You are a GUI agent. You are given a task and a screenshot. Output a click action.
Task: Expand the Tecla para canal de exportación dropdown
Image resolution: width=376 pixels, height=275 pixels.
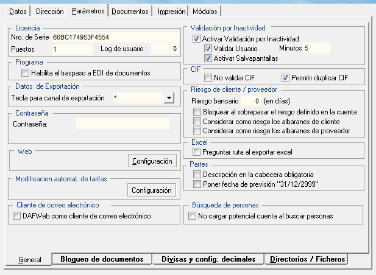pos(169,98)
